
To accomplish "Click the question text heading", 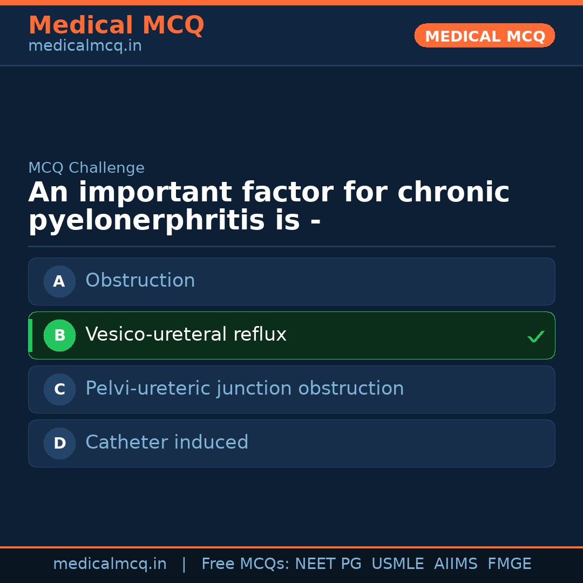I will coord(269,205).
